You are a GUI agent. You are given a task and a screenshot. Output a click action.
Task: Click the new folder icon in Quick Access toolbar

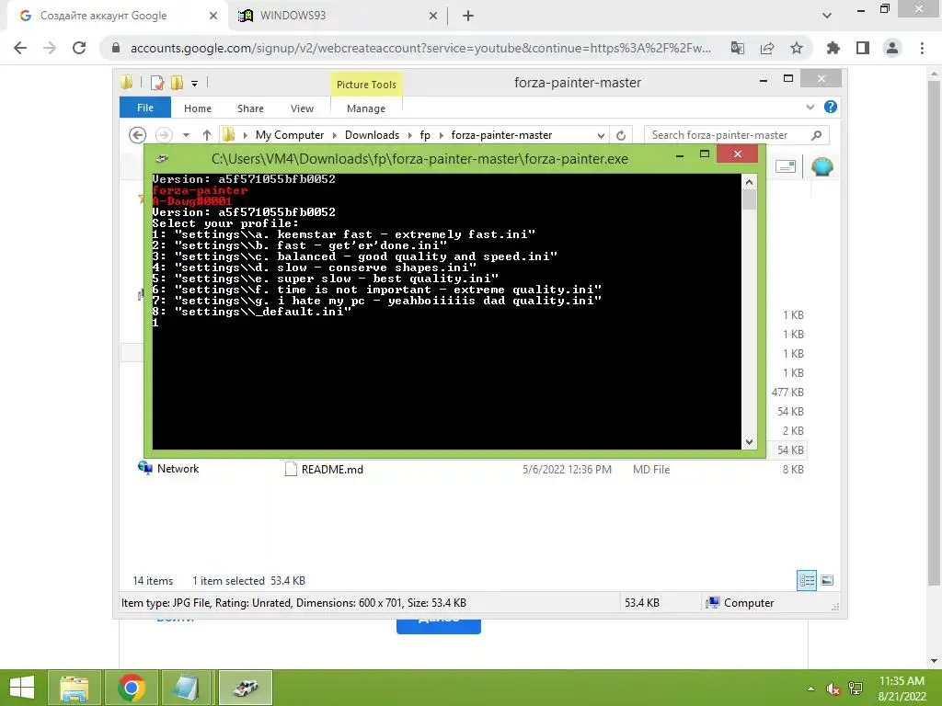point(177,83)
